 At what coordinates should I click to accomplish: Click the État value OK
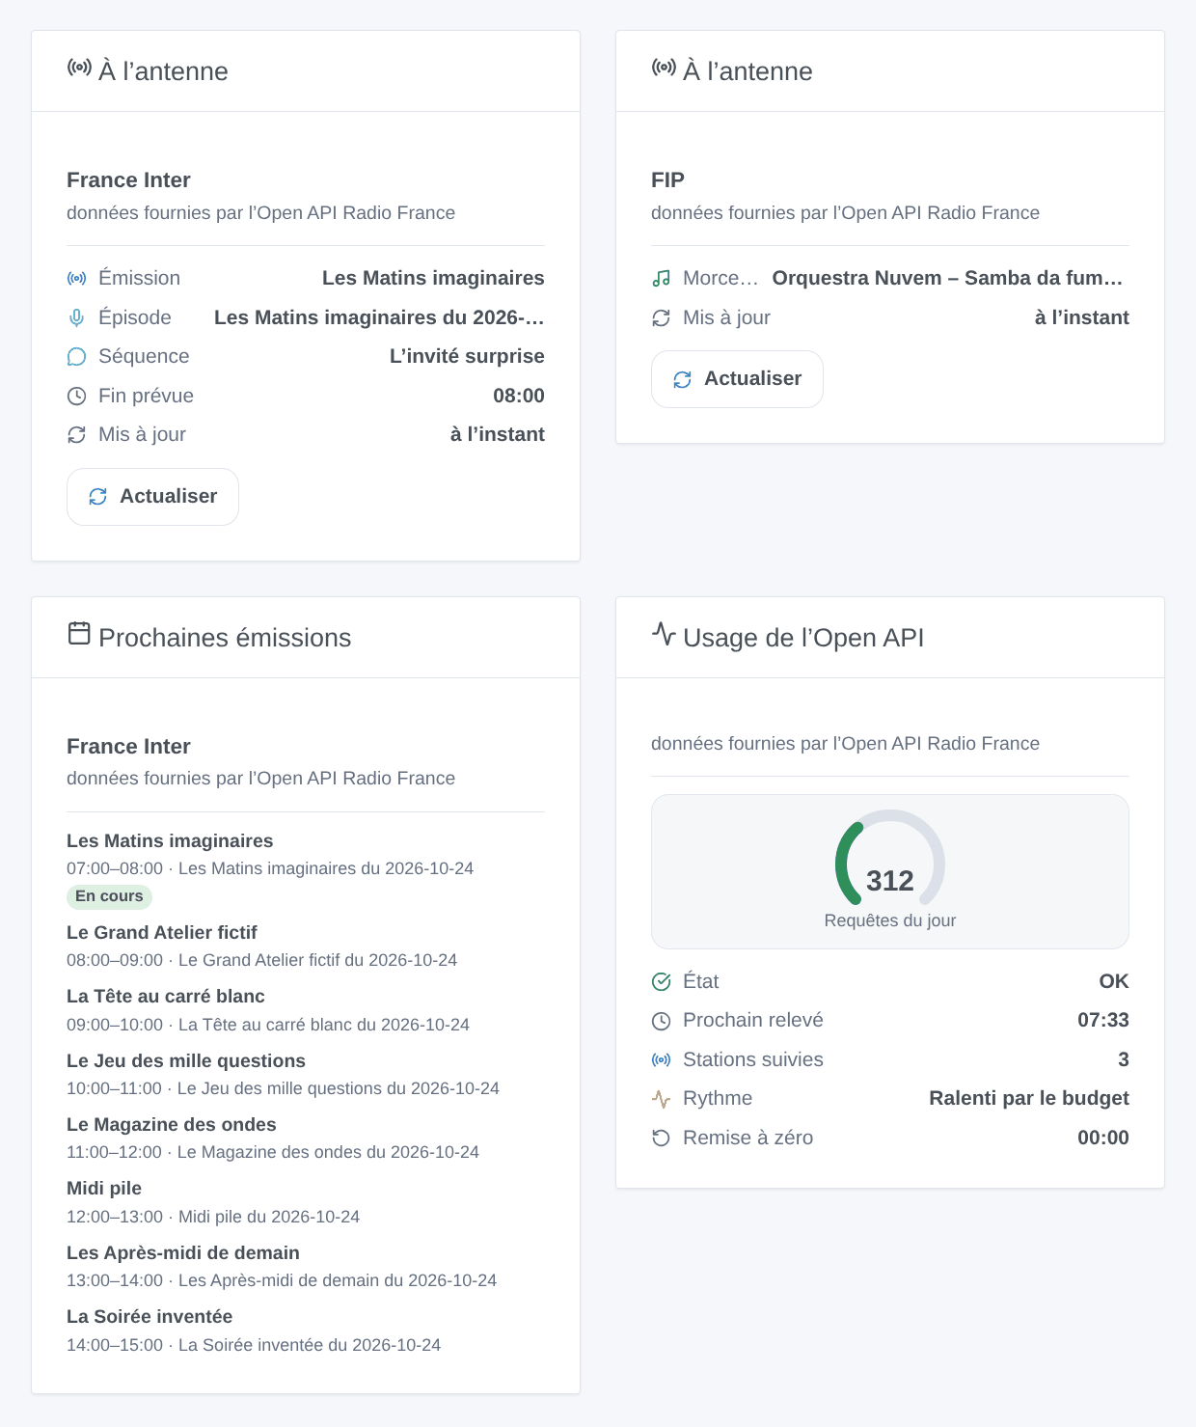tap(1114, 981)
